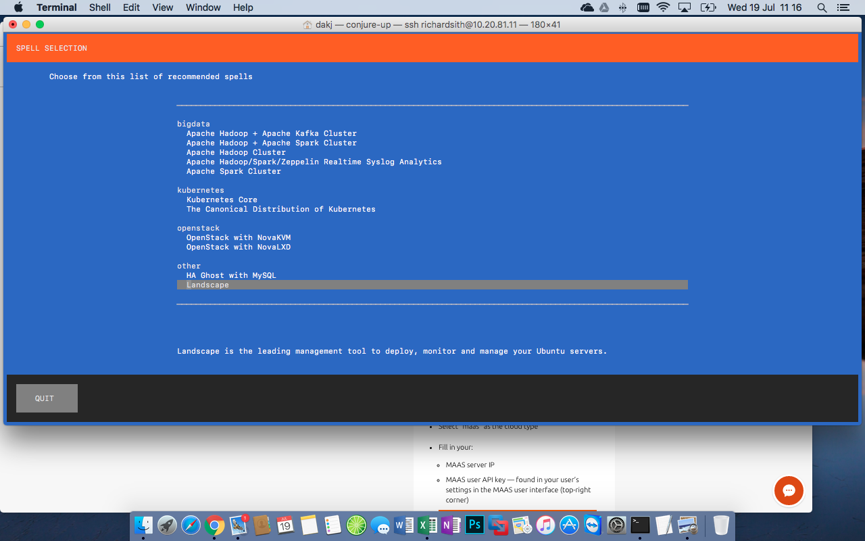This screenshot has height=541, width=865.
Task: Select Apache Hadoop + Apache Spark Cluster
Action: click(272, 143)
